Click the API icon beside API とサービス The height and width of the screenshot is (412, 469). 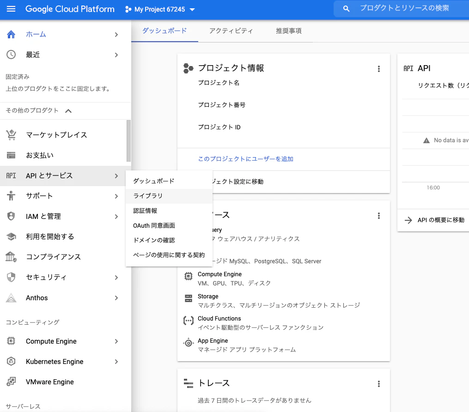pyautogui.click(x=11, y=176)
